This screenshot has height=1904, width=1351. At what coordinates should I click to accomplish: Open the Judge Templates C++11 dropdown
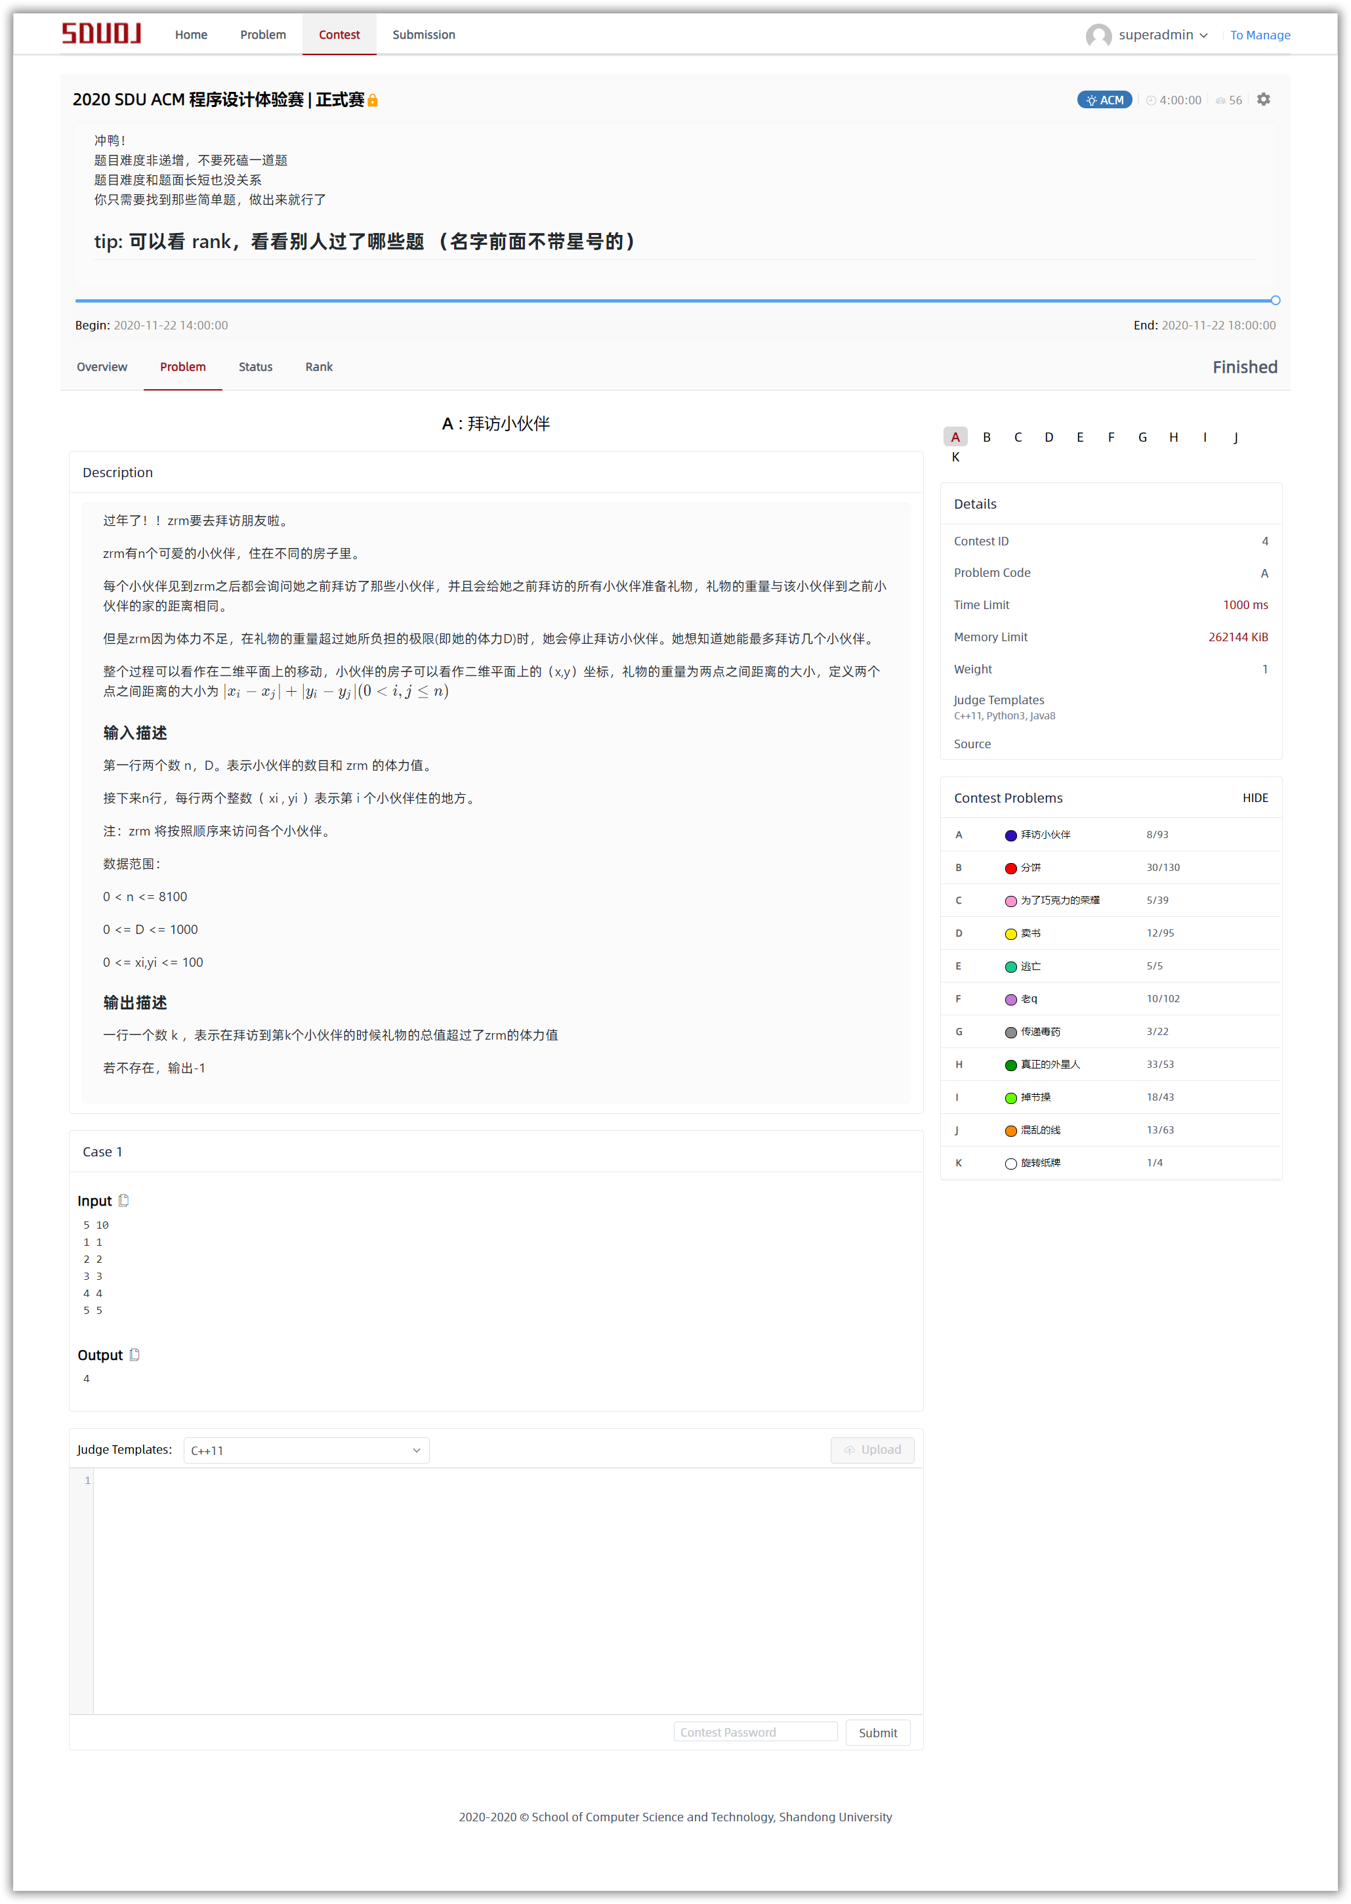coord(305,1450)
